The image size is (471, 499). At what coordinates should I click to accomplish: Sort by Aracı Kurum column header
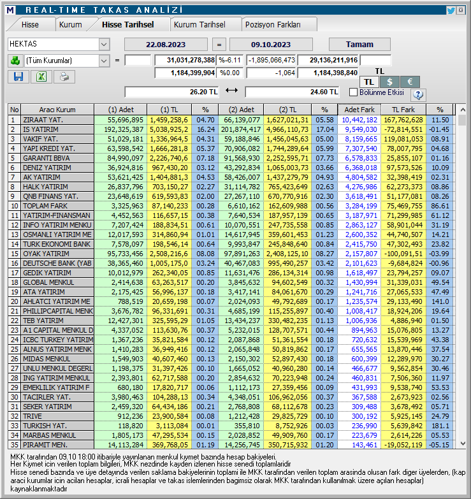(x=57, y=110)
